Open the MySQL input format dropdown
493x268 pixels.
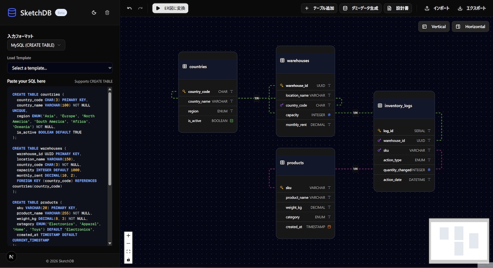(36, 45)
